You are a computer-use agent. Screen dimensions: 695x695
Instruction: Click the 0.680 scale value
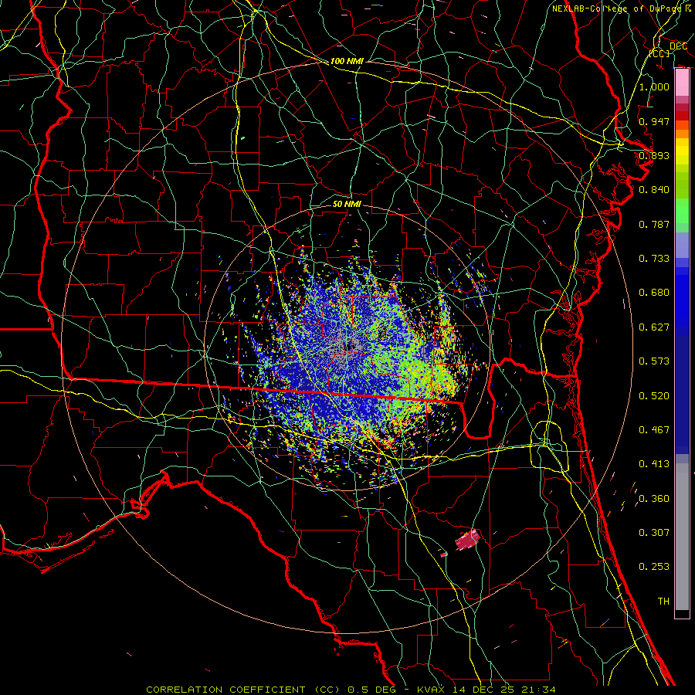coord(654,293)
